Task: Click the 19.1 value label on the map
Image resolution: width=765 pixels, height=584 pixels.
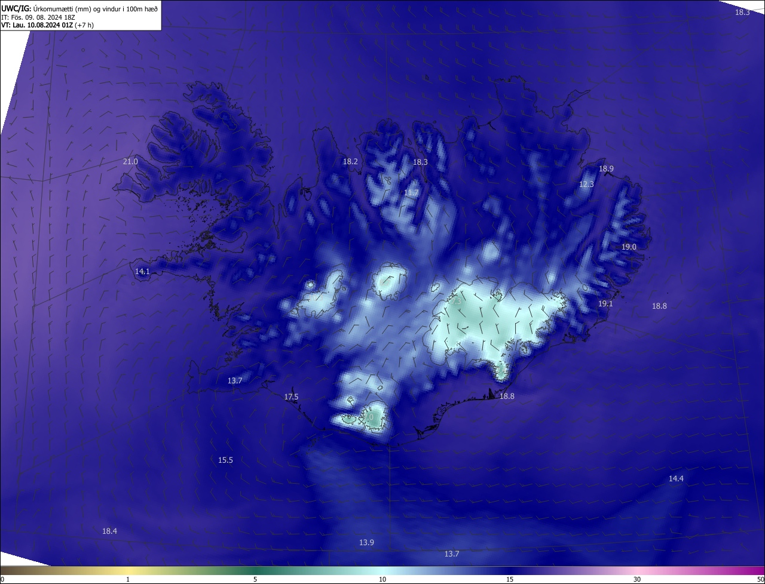Action: pyautogui.click(x=605, y=304)
